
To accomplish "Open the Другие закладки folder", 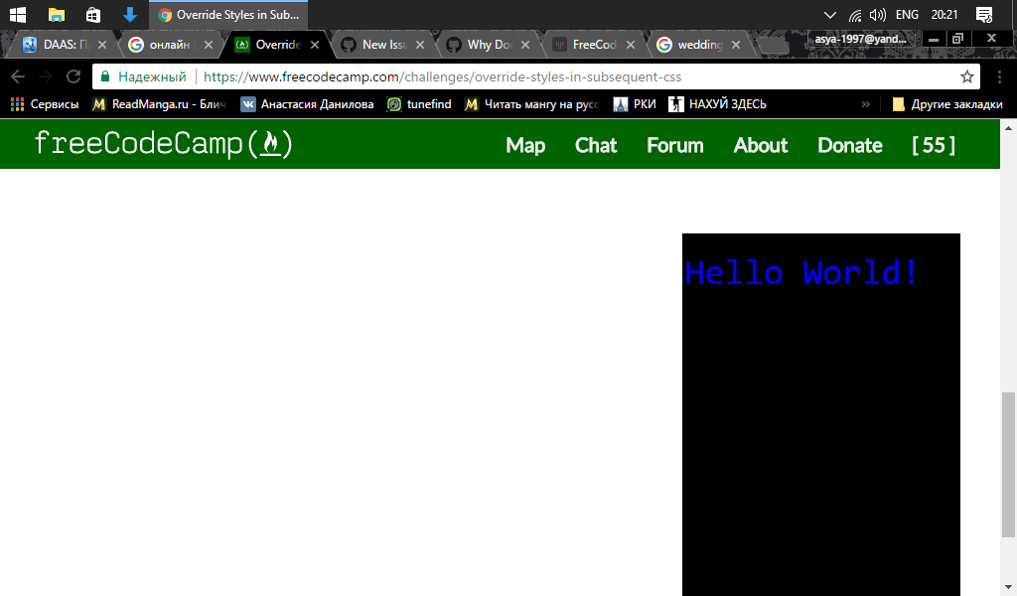I will [x=948, y=103].
